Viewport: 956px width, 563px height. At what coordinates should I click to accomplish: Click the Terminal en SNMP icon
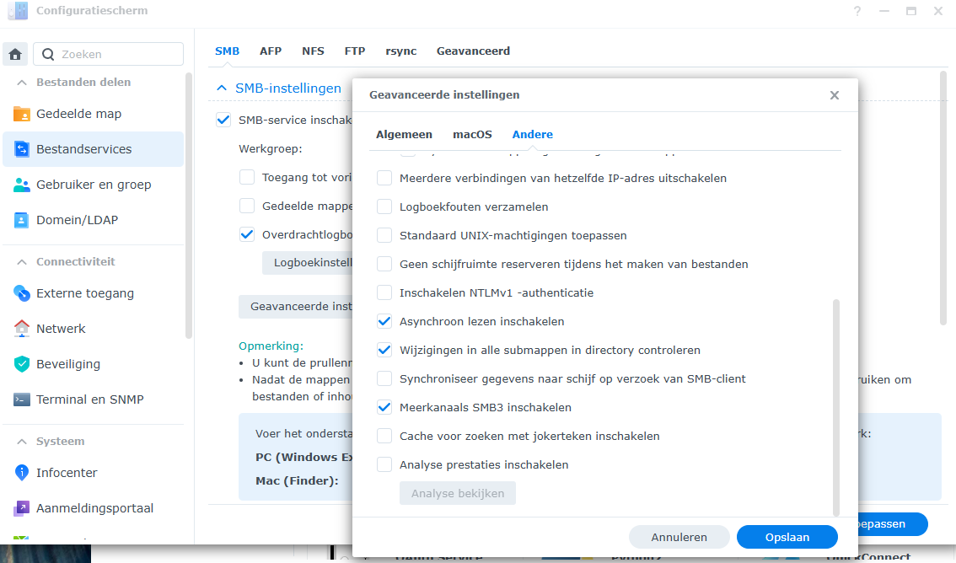coord(21,399)
